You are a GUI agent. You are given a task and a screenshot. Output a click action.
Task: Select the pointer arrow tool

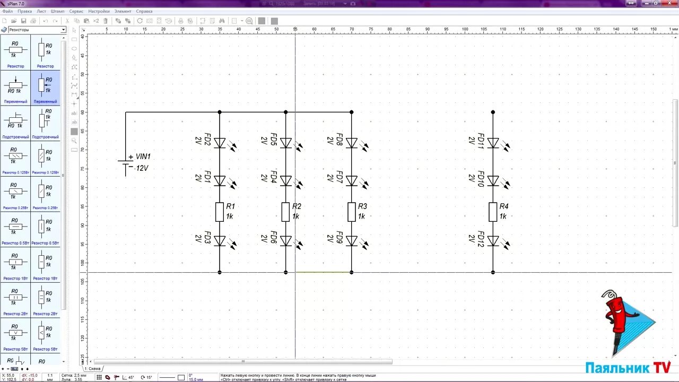[74, 30]
